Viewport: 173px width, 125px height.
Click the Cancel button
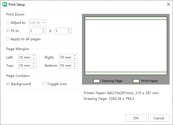(159, 118)
